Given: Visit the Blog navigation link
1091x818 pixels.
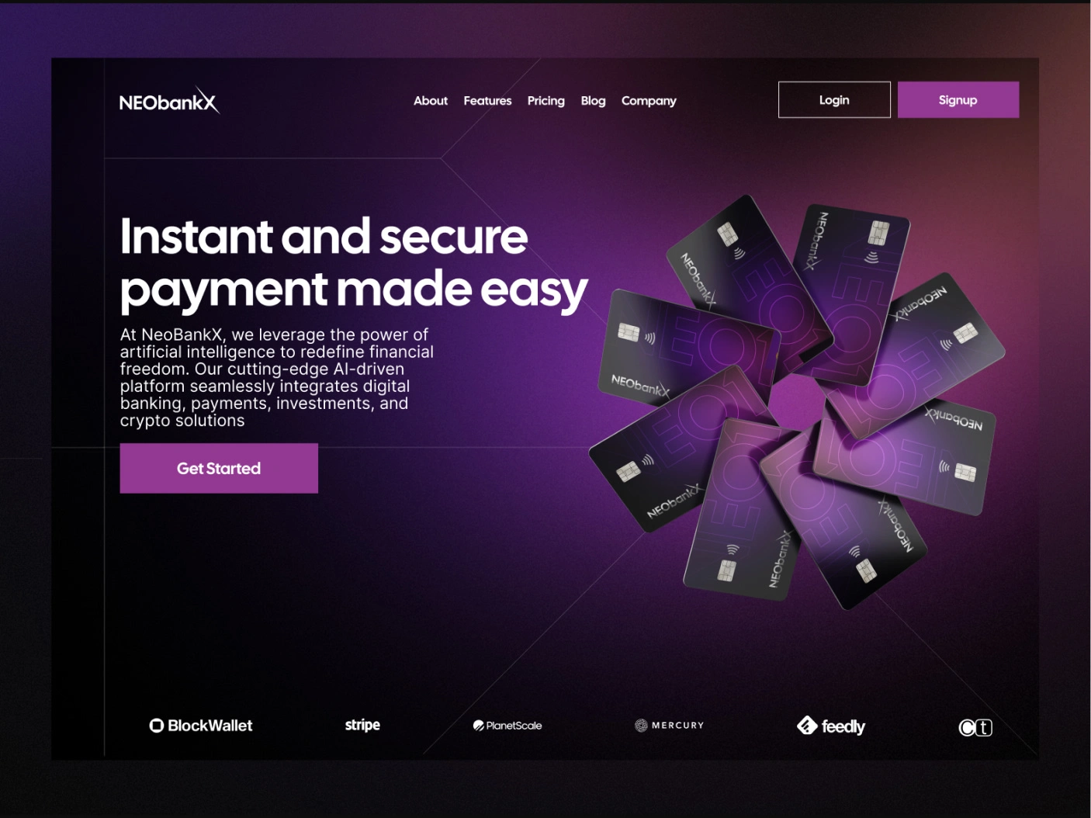Looking at the screenshot, I should coord(593,101).
